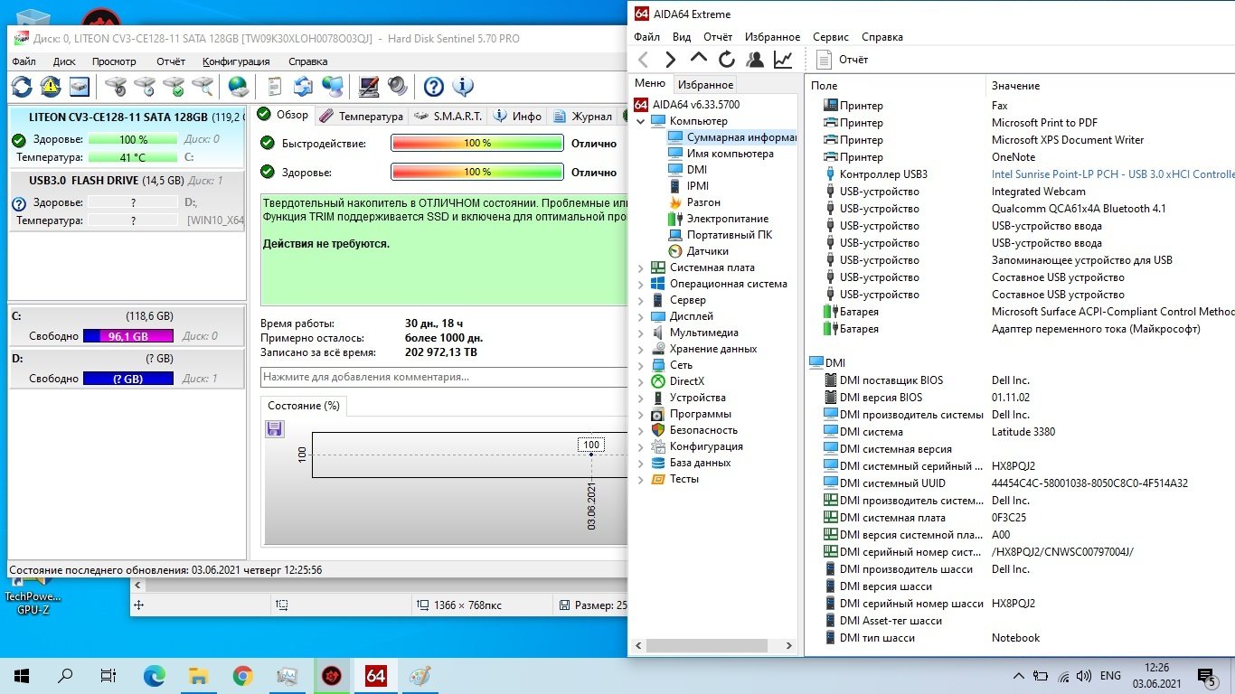
Task: Click the Состояние (%) chart tab
Action: tap(304, 406)
